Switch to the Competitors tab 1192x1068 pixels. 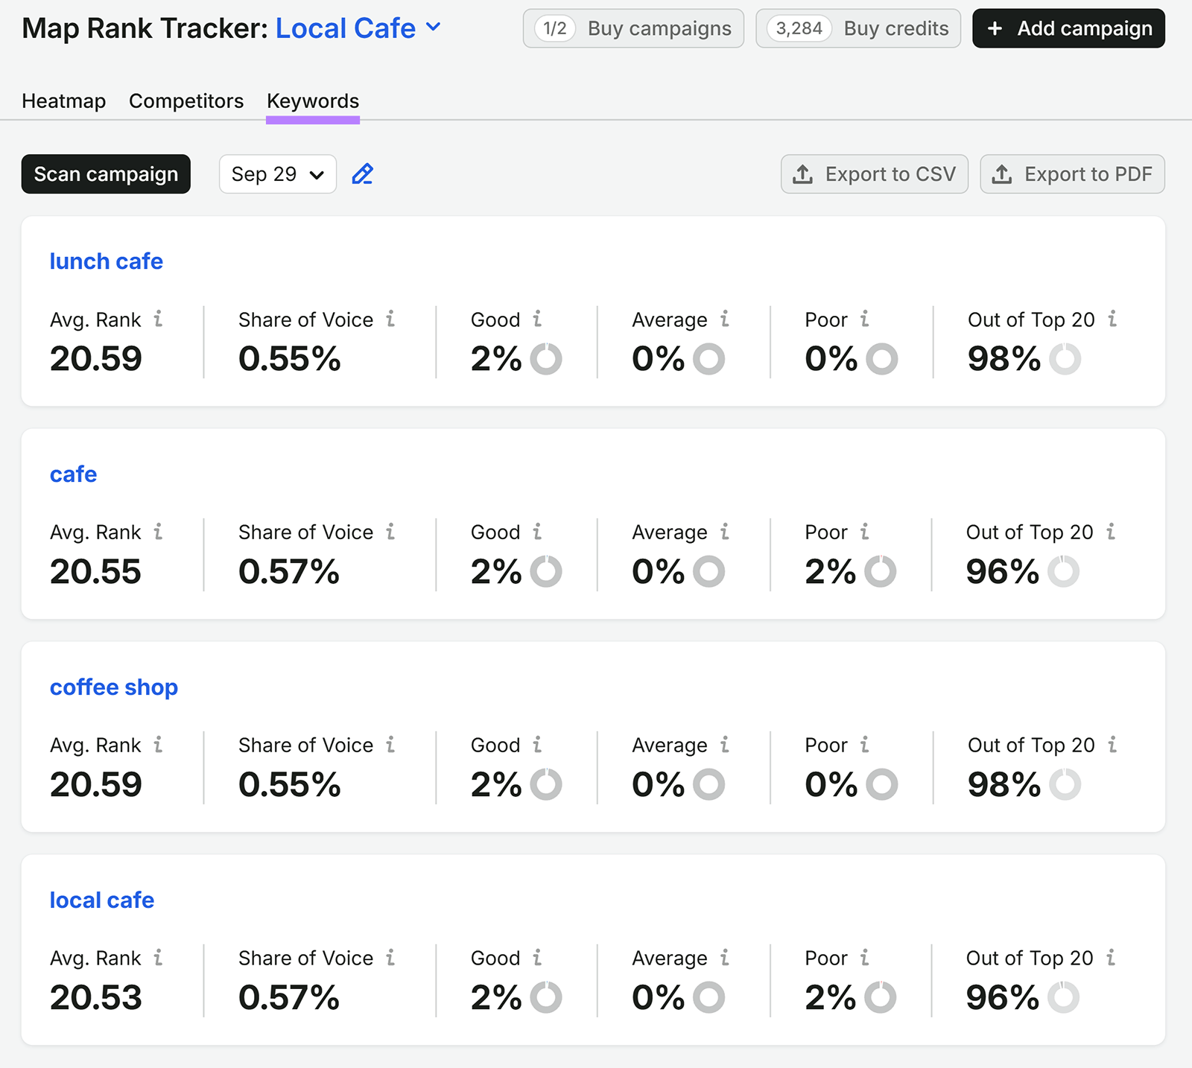(x=186, y=101)
